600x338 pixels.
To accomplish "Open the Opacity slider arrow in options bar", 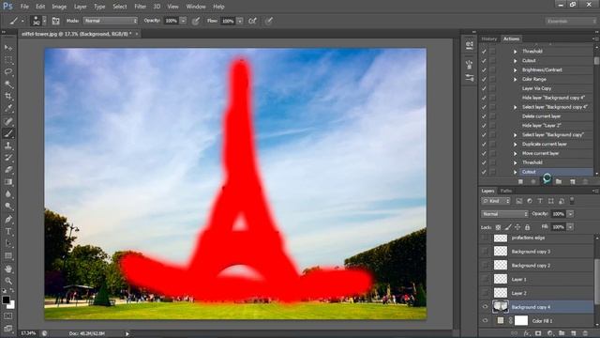I will 183,21.
